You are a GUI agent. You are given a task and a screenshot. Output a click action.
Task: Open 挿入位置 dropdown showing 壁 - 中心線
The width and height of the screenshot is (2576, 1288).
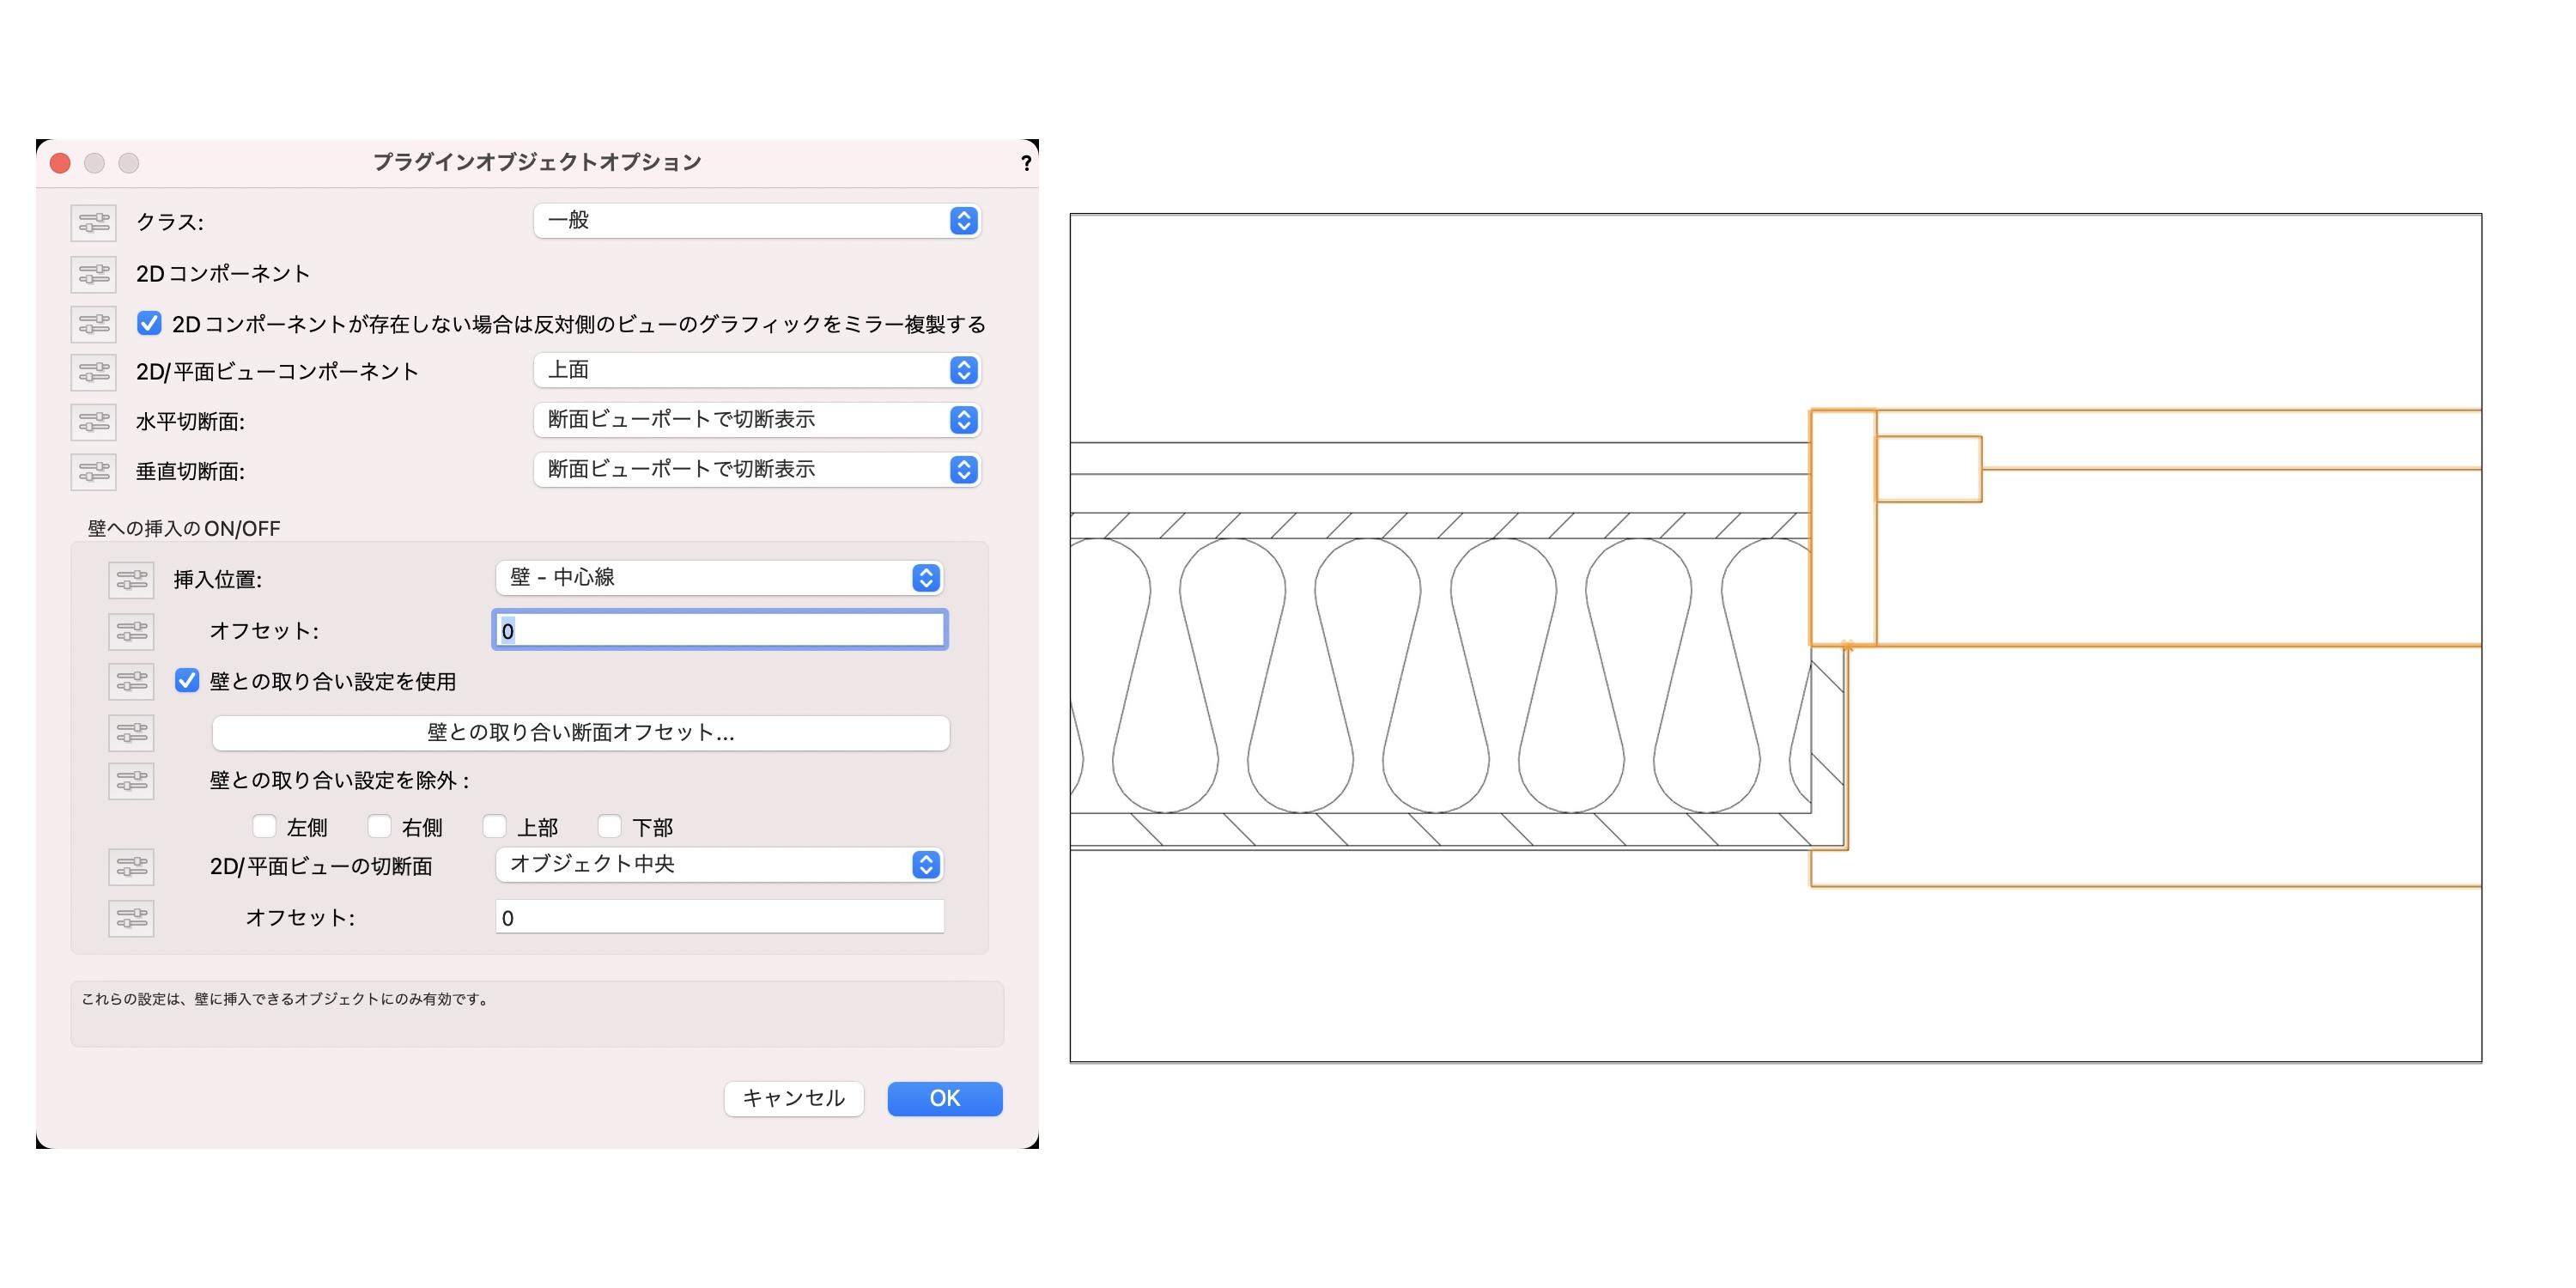(x=719, y=578)
